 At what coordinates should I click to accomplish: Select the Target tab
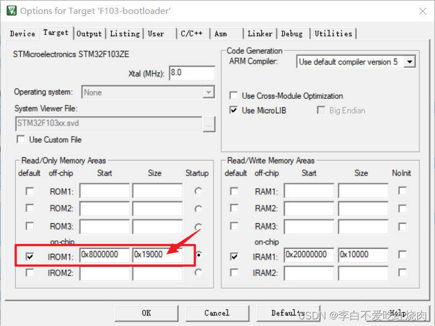pyautogui.click(x=56, y=33)
